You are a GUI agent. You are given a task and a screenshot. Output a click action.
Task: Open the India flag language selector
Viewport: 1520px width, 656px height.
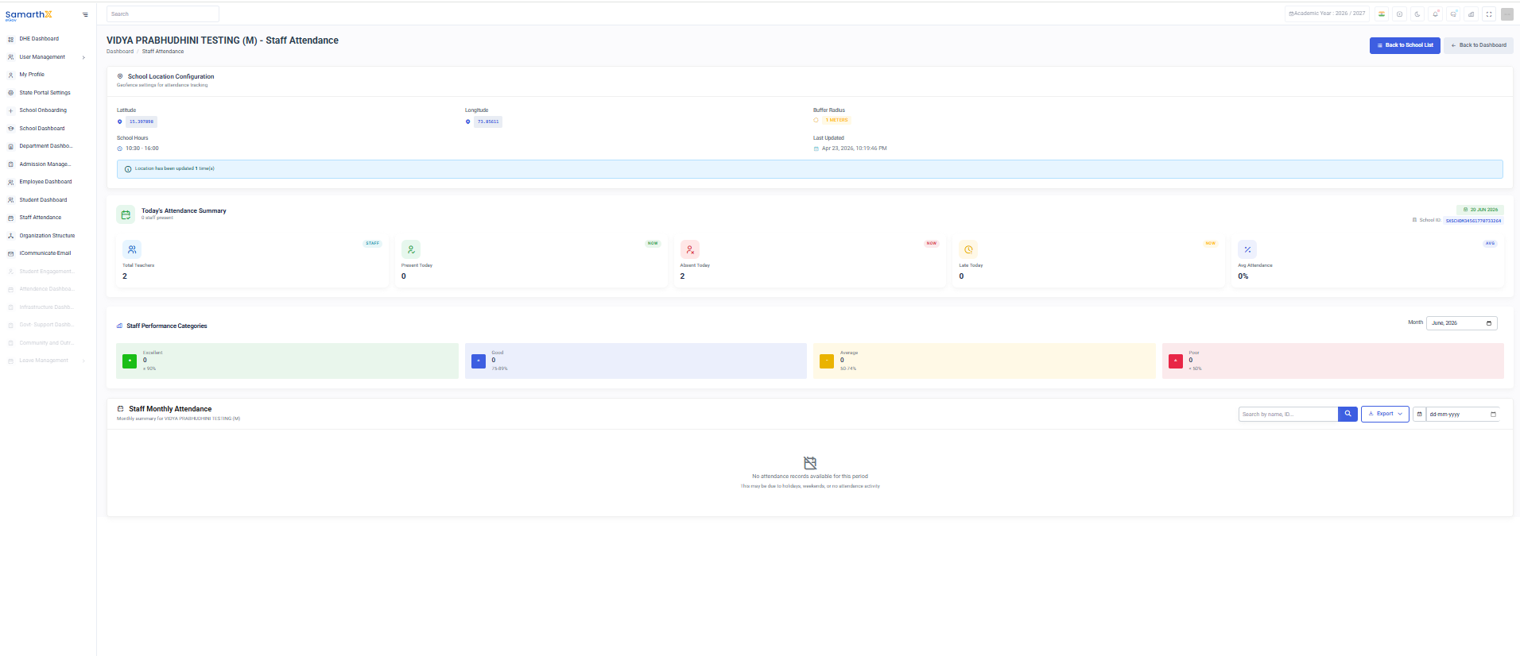[1382, 14]
